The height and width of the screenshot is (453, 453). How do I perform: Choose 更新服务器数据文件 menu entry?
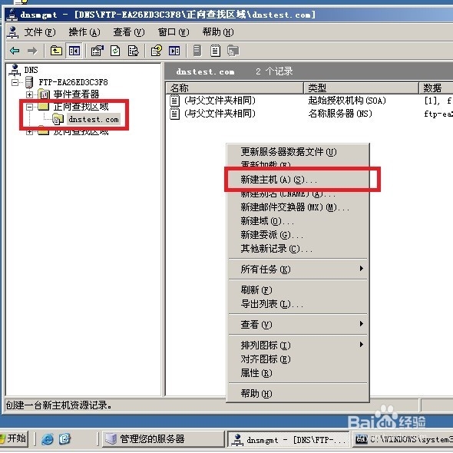click(x=298, y=152)
